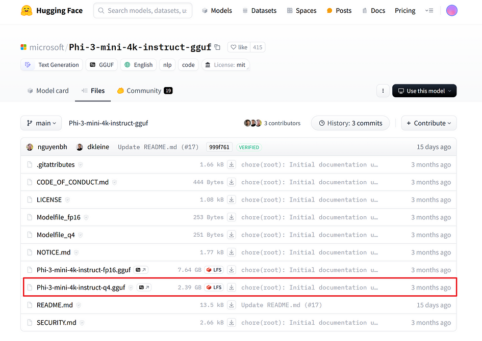The height and width of the screenshot is (341, 482).
Task: Open Posts in top navigation
Action: coord(339,10)
